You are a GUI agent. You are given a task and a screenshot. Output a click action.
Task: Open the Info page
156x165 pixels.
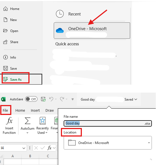coord(10,57)
